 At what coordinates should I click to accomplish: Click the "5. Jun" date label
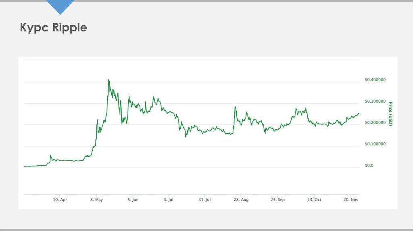pos(133,199)
